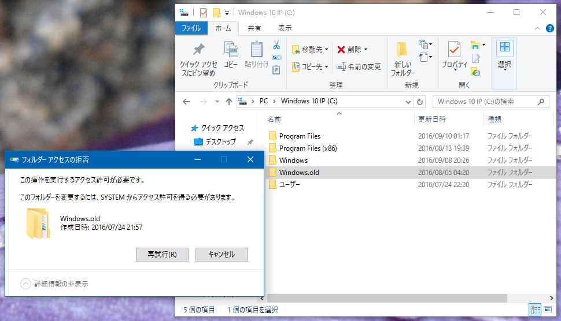Open the Recent locations dropdown
The width and height of the screenshot is (561, 321).
(x=217, y=102)
